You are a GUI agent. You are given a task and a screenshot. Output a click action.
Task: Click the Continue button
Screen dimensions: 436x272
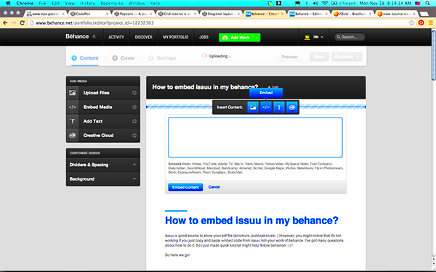pyautogui.click(x=347, y=57)
